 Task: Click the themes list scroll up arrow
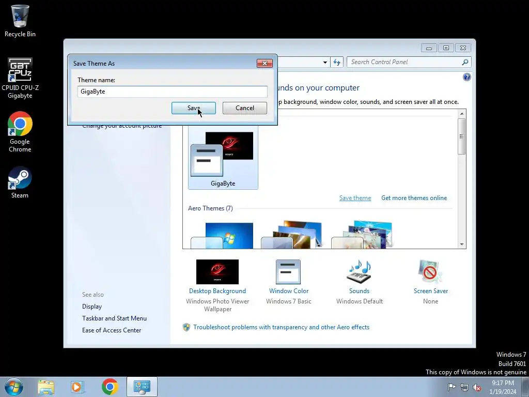point(462,114)
